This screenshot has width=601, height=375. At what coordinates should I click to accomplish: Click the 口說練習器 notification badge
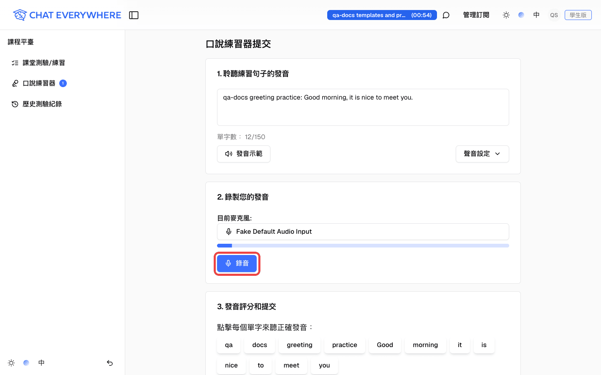[63, 83]
